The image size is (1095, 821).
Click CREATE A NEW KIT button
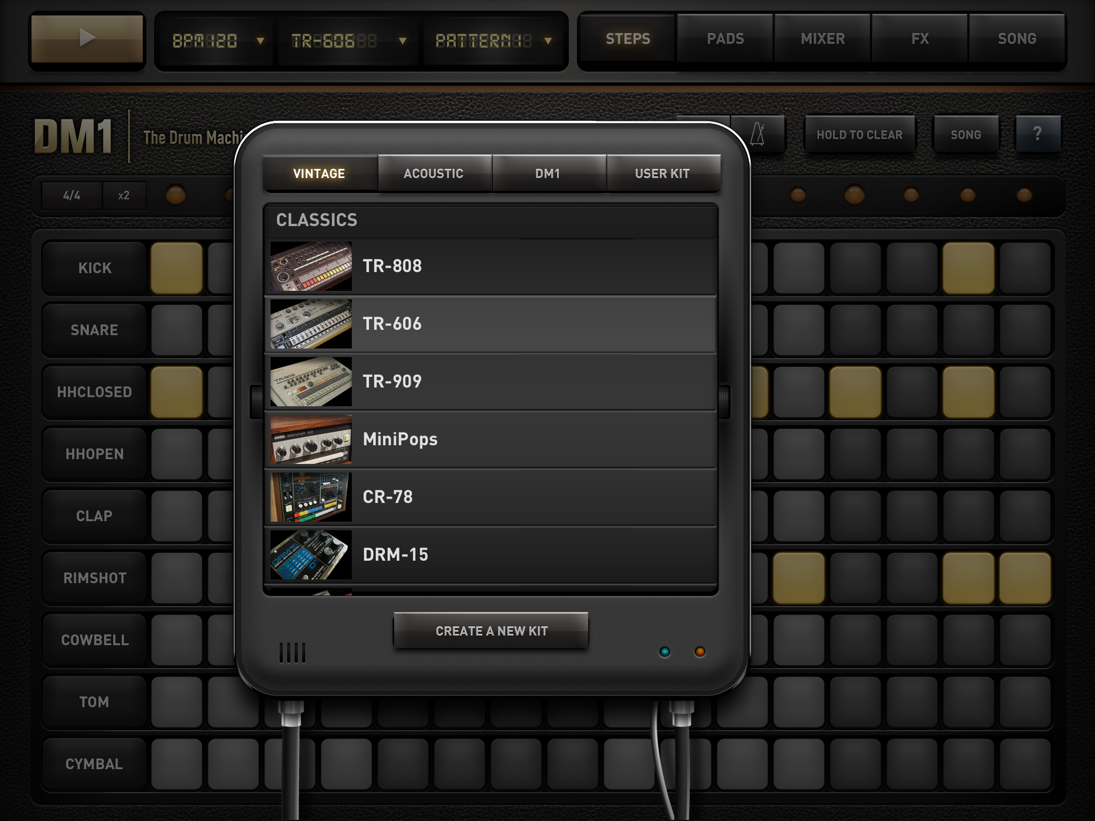(x=491, y=631)
